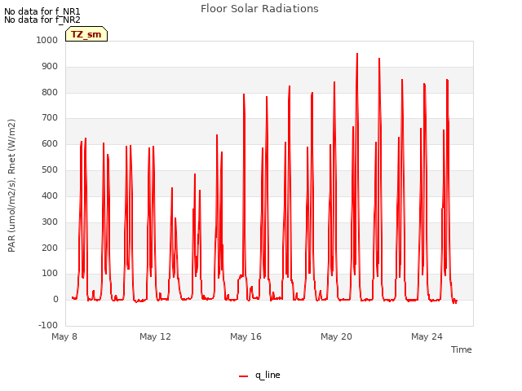Click the 800 y-axis tick label
This screenshot has width=522, height=391.
pos(50,92)
